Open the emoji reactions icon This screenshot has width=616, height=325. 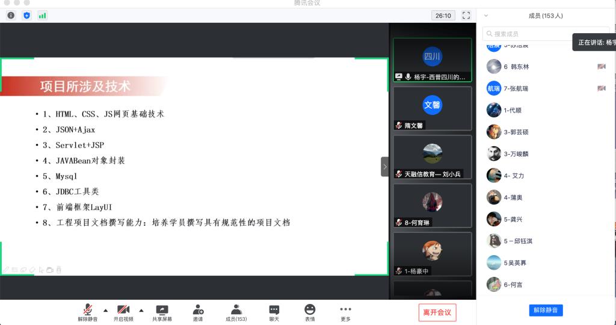coord(310,309)
